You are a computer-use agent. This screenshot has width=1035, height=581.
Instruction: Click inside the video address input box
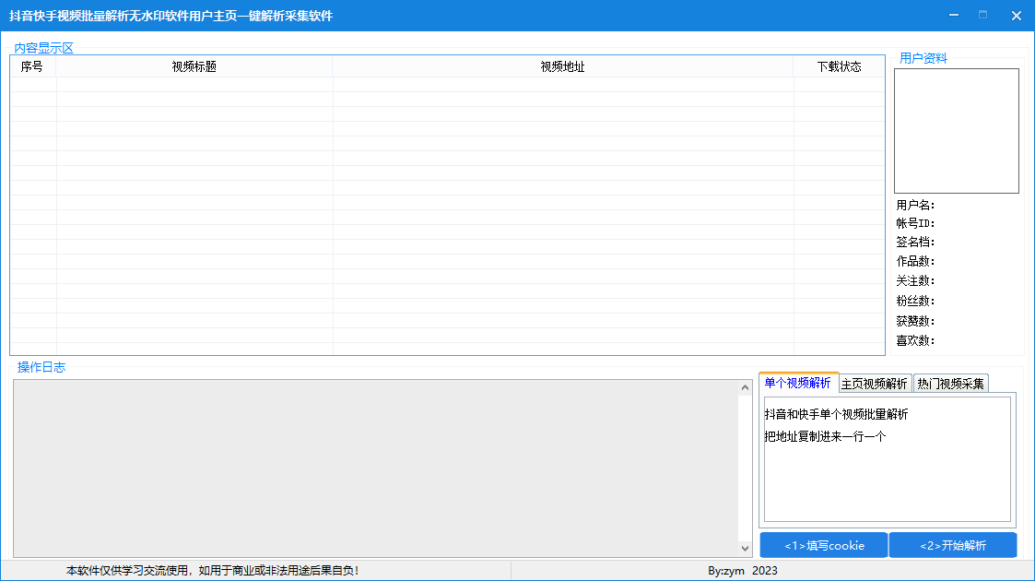click(x=888, y=459)
